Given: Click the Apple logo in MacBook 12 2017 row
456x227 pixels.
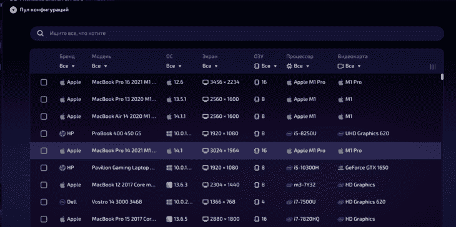Looking at the screenshot, I should tap(62, 185).
